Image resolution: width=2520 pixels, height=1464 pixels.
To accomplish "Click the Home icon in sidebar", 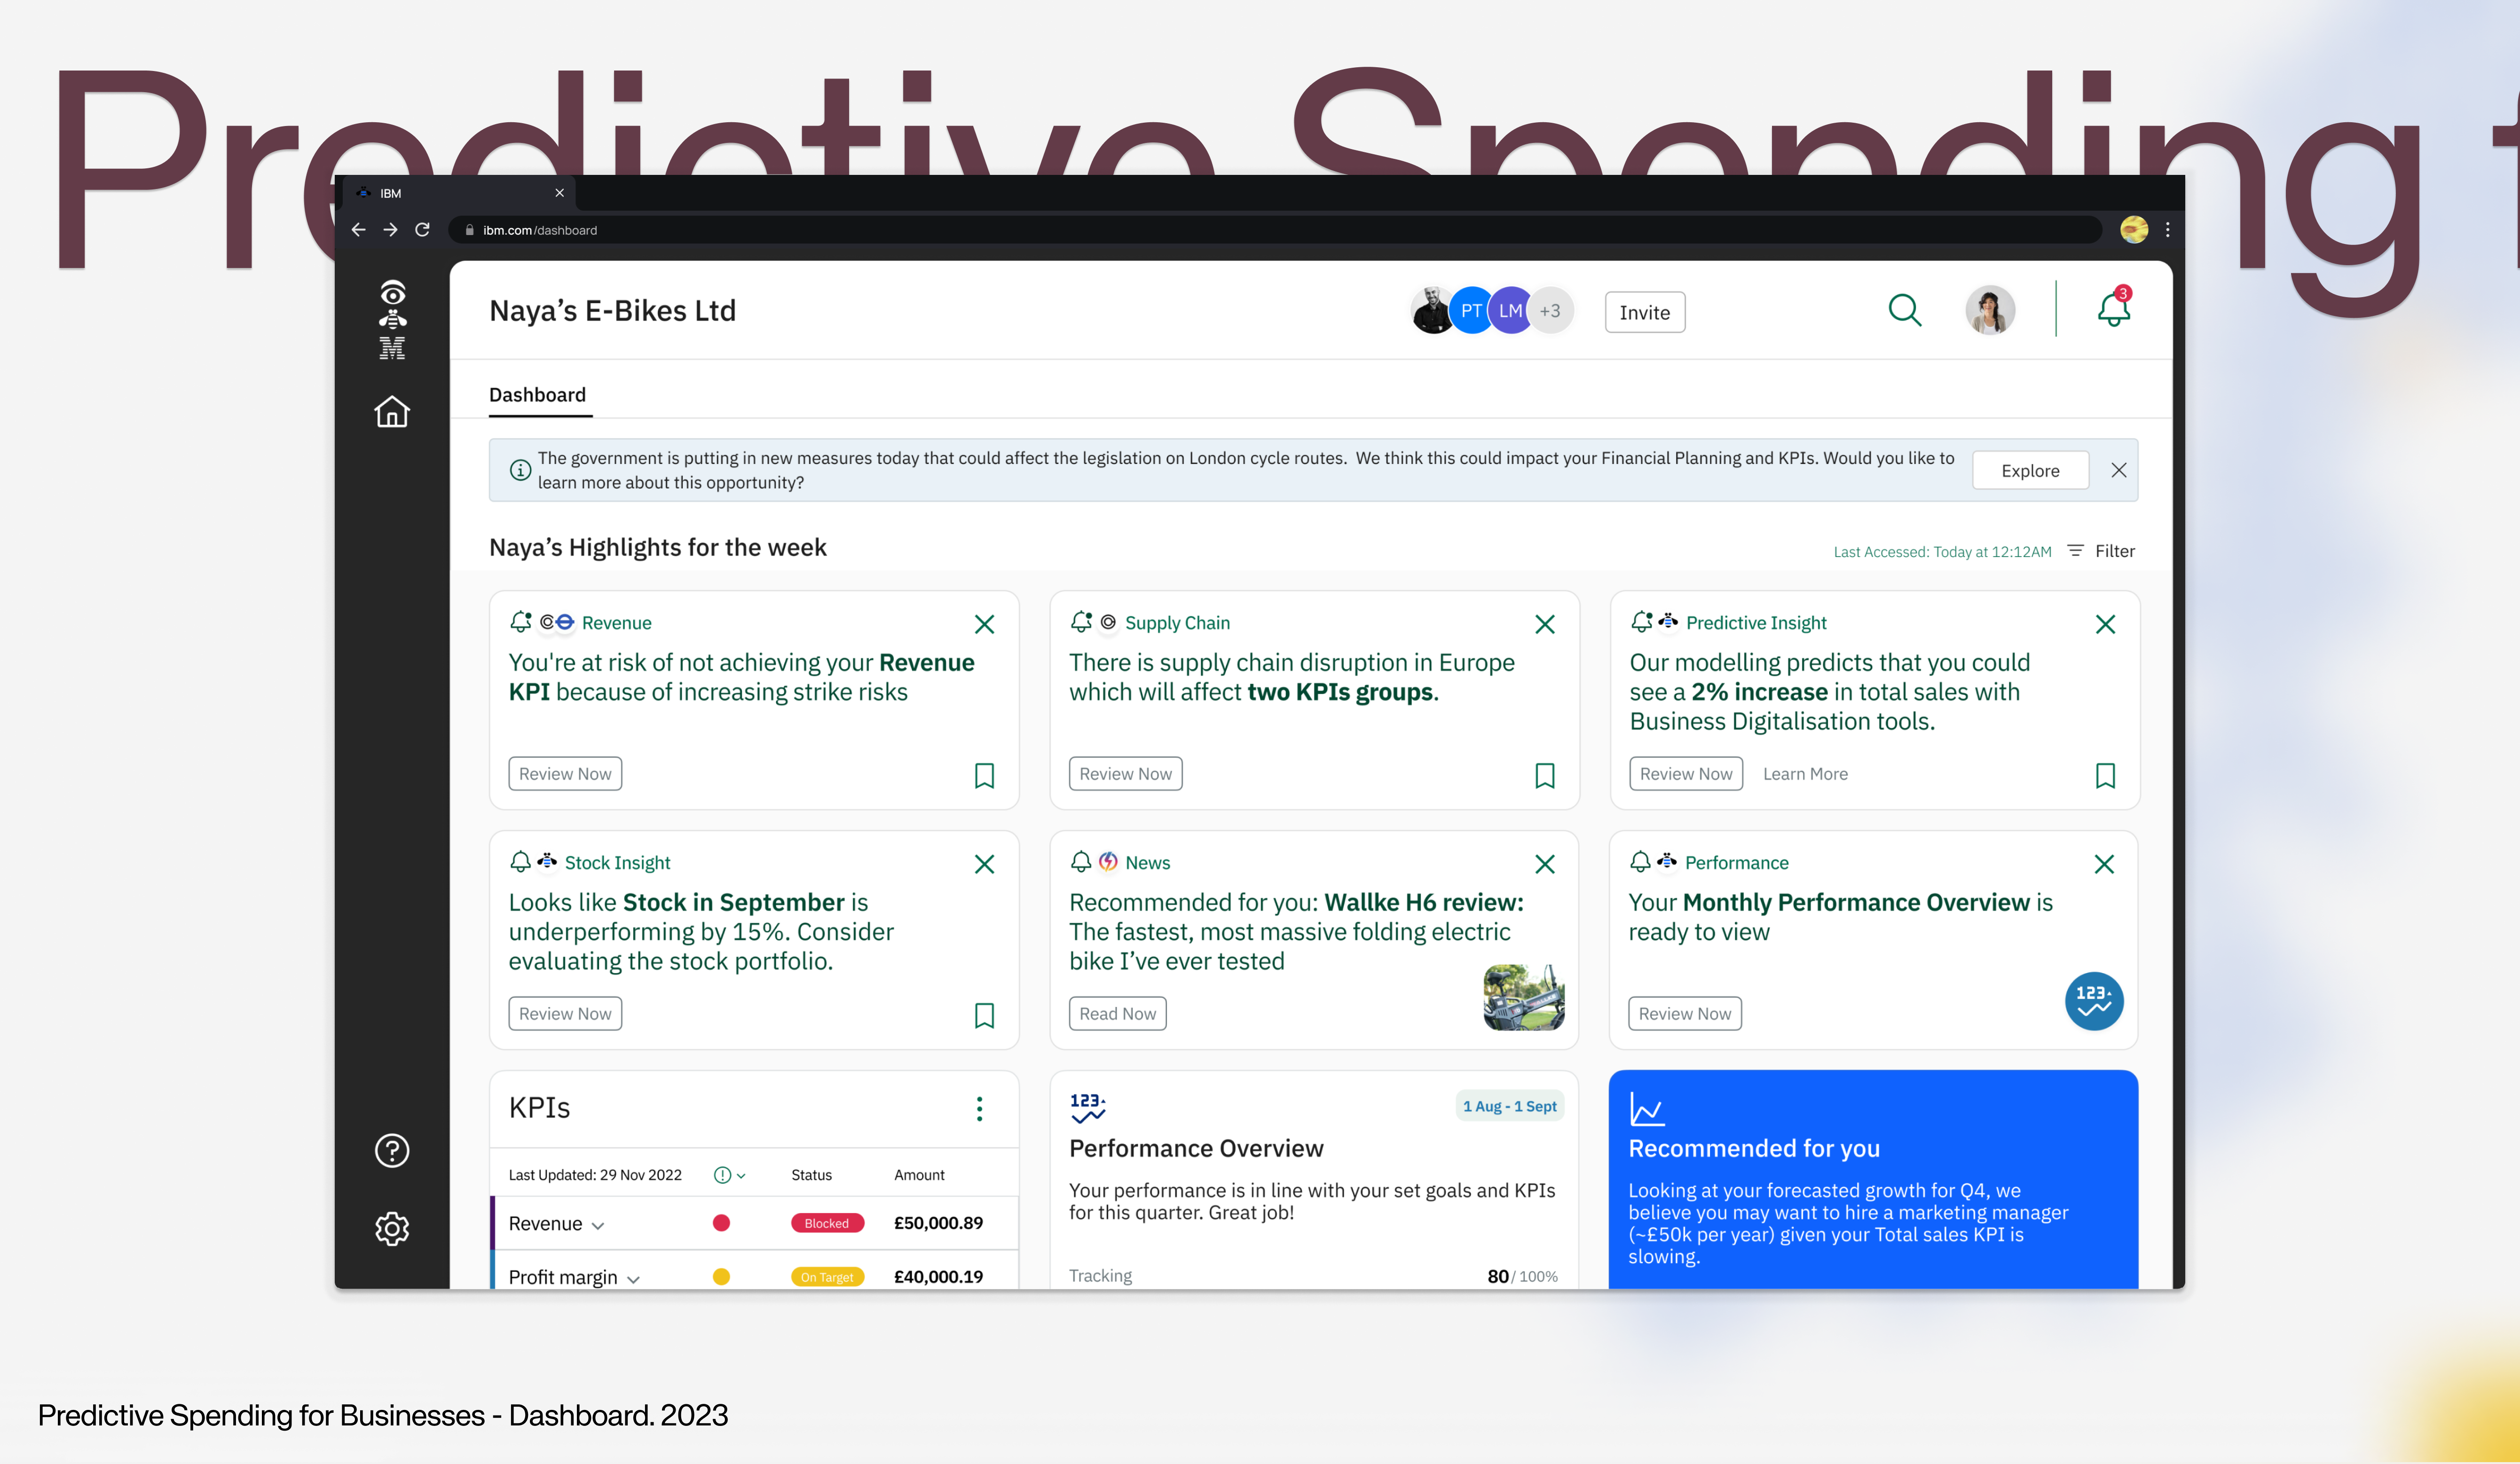I will (x=392, y=412).
